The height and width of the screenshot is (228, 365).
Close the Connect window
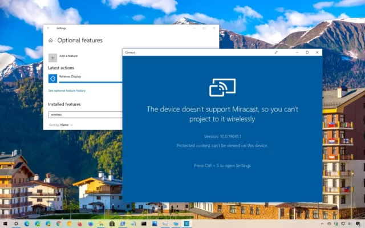pyautogui.click(x=317, y=52)
